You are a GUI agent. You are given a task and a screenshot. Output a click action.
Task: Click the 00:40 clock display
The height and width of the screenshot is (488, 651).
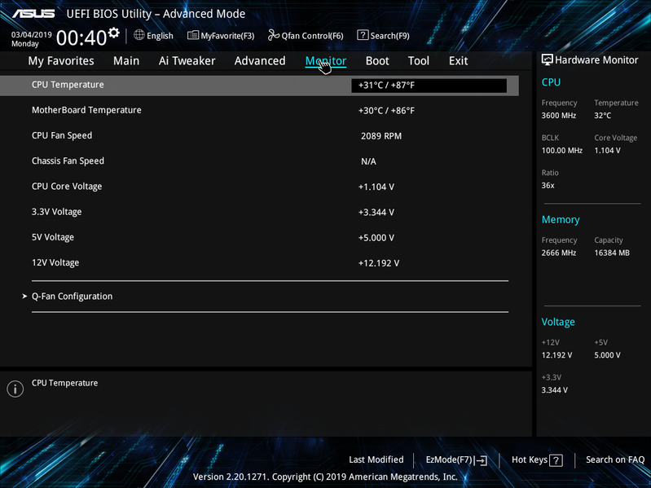point(81,37)
